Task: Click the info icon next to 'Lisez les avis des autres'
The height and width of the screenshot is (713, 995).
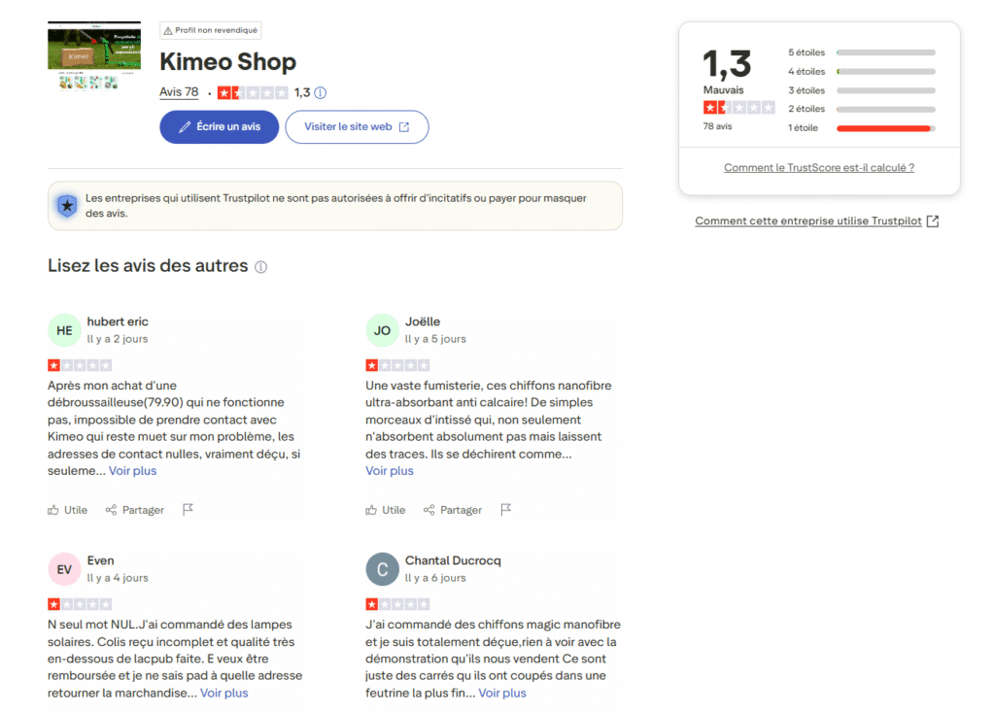Action: (260, 266)
